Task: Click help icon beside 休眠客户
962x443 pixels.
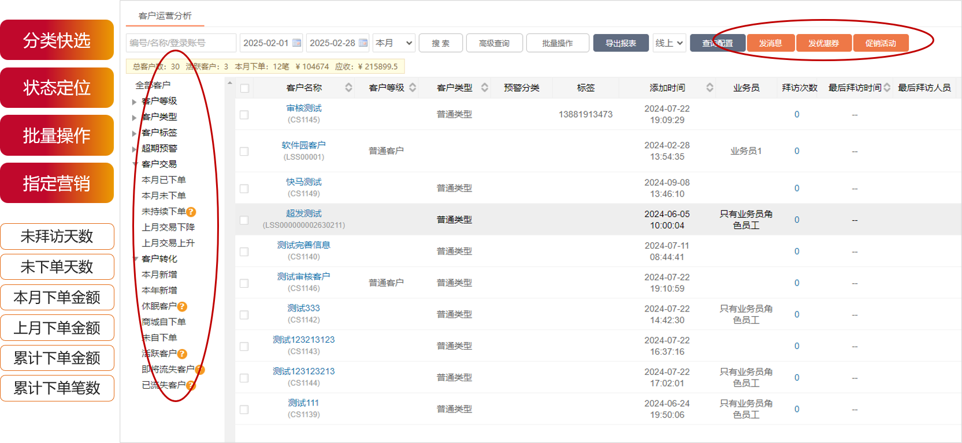Action: point(182,306)
